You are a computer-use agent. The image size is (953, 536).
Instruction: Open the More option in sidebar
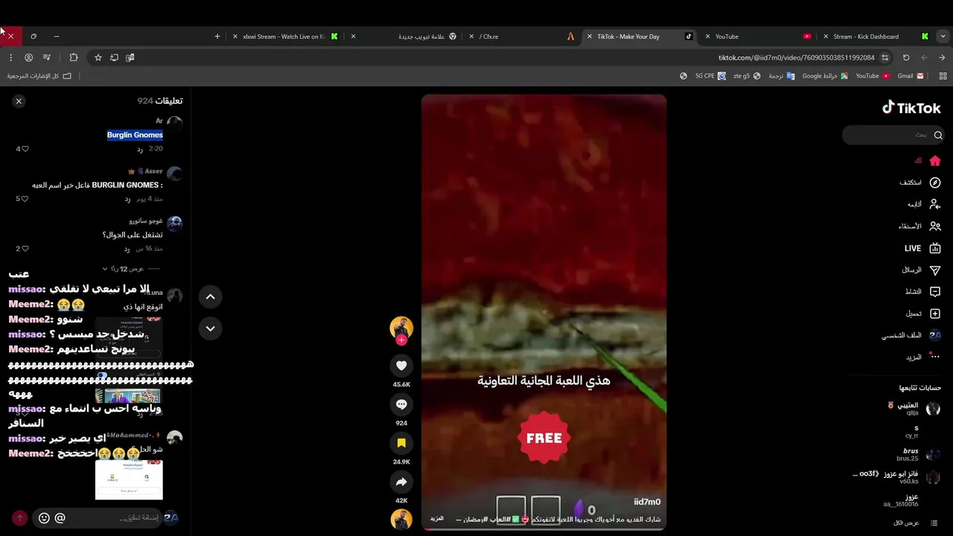pyautogui.click(x=935, y=357)
